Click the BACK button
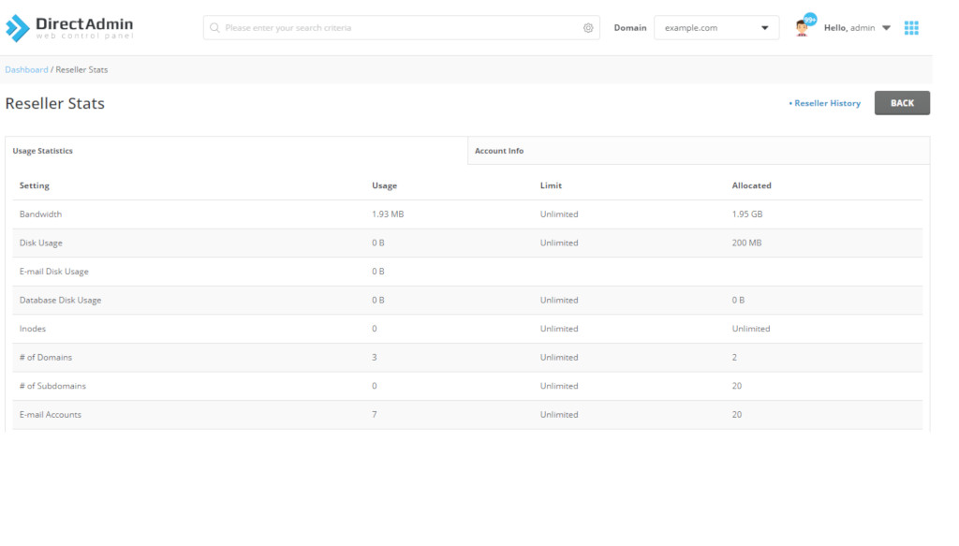 click(902, 103)
